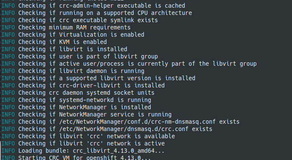Click the active user/process libvirt group line

[x=129, y=64]
